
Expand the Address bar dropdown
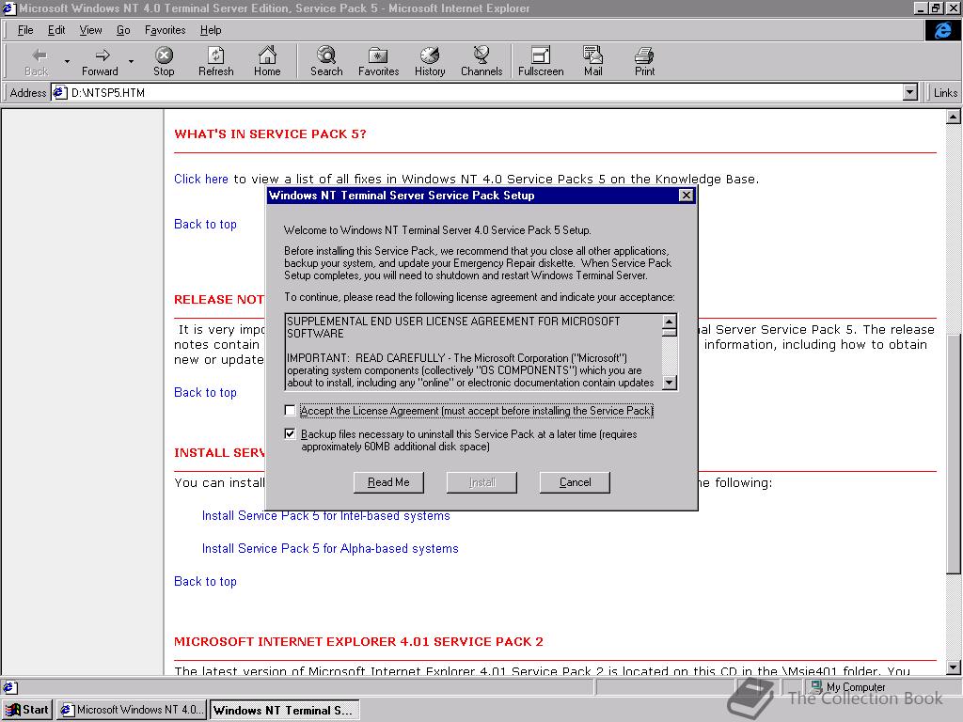click(x=910, y=93)
